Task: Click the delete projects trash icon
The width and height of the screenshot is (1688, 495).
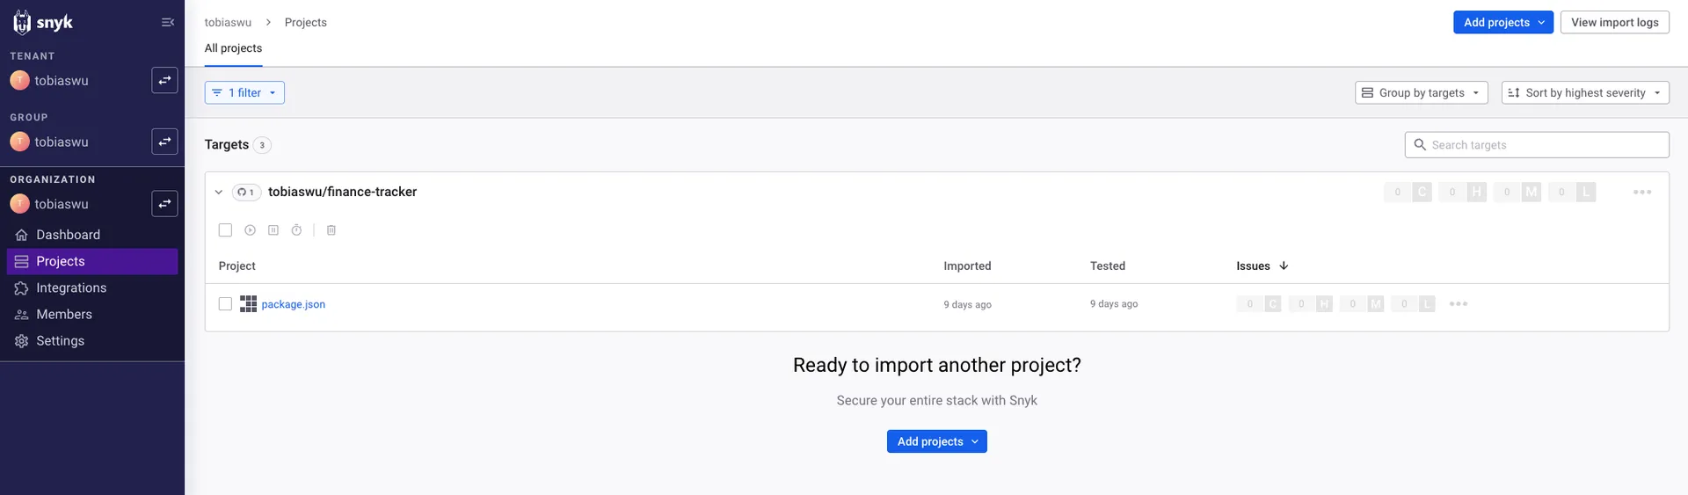Action: (331, 230)
